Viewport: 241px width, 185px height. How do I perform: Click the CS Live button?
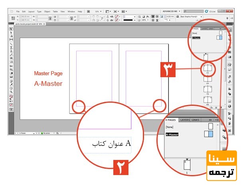coord(210,12)
